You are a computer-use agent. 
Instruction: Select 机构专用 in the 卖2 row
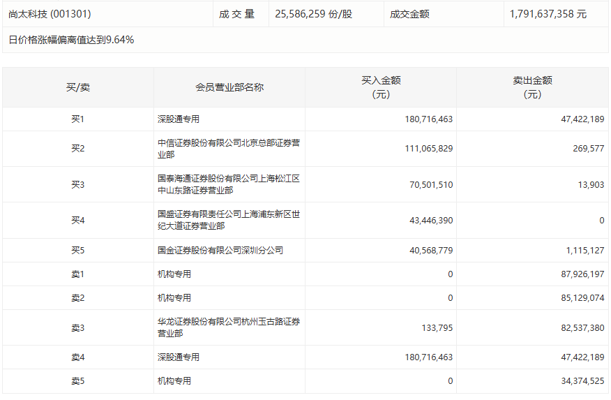point(174,298)
